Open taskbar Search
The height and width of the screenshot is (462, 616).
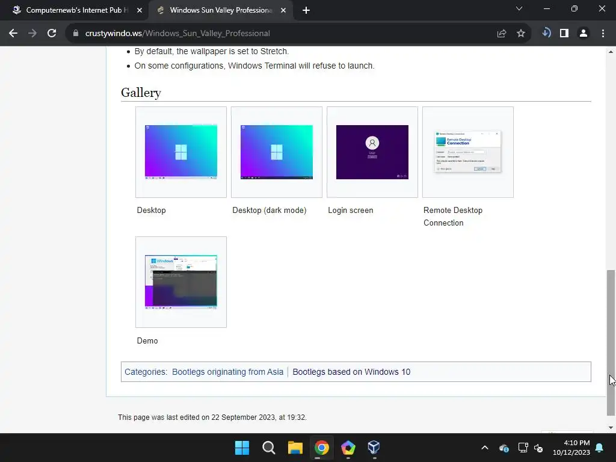pyautogui.click(x=268, y=448)
